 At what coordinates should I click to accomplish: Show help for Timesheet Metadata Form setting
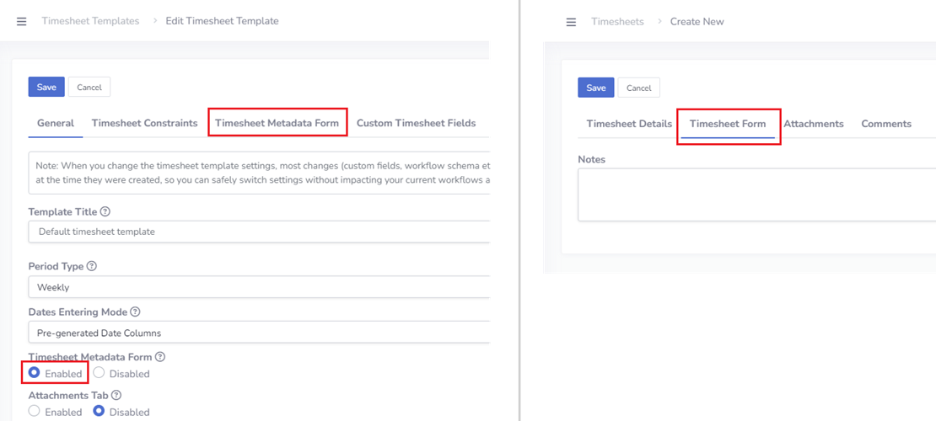(160, 357)
